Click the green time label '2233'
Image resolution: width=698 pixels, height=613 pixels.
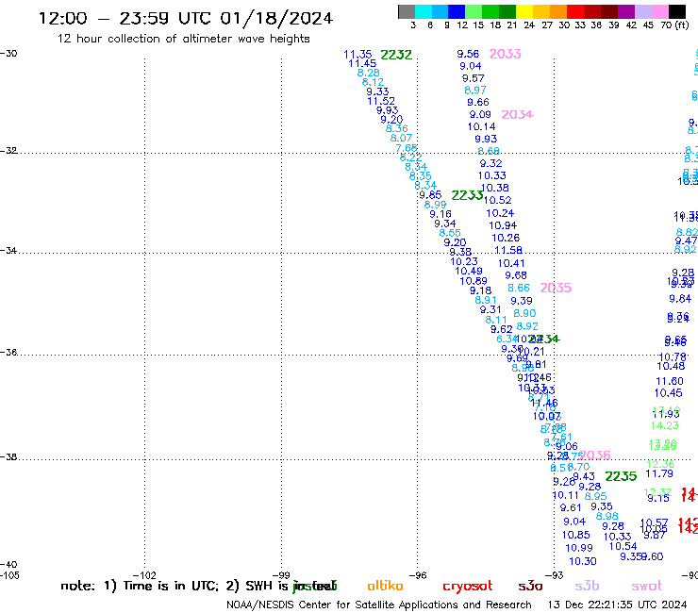[x=468, y=195]
